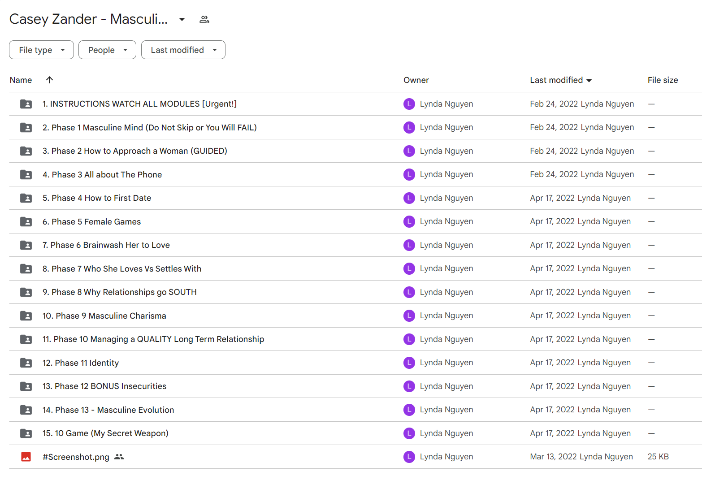Select '6. Phase 5 Female Games'
The height and width of the screenshot is (480, 702).
(x=91, y=221)
